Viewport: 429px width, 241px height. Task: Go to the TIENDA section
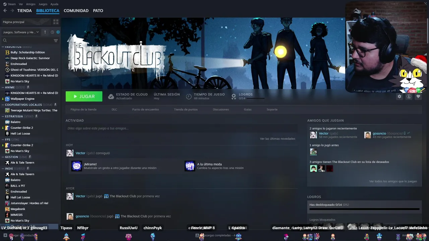point(24,11)
